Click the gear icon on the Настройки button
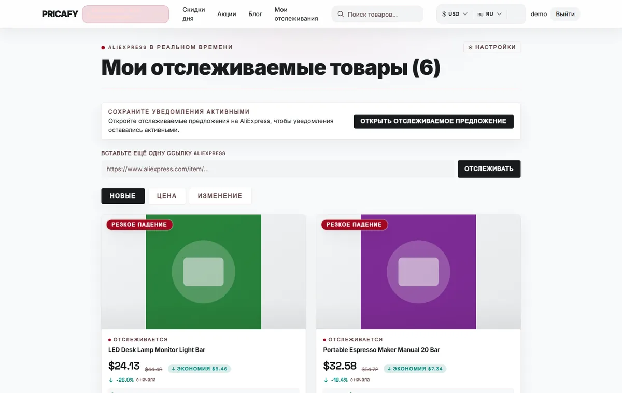This screenshot has width=622, height=393. [x=471, y=47]
